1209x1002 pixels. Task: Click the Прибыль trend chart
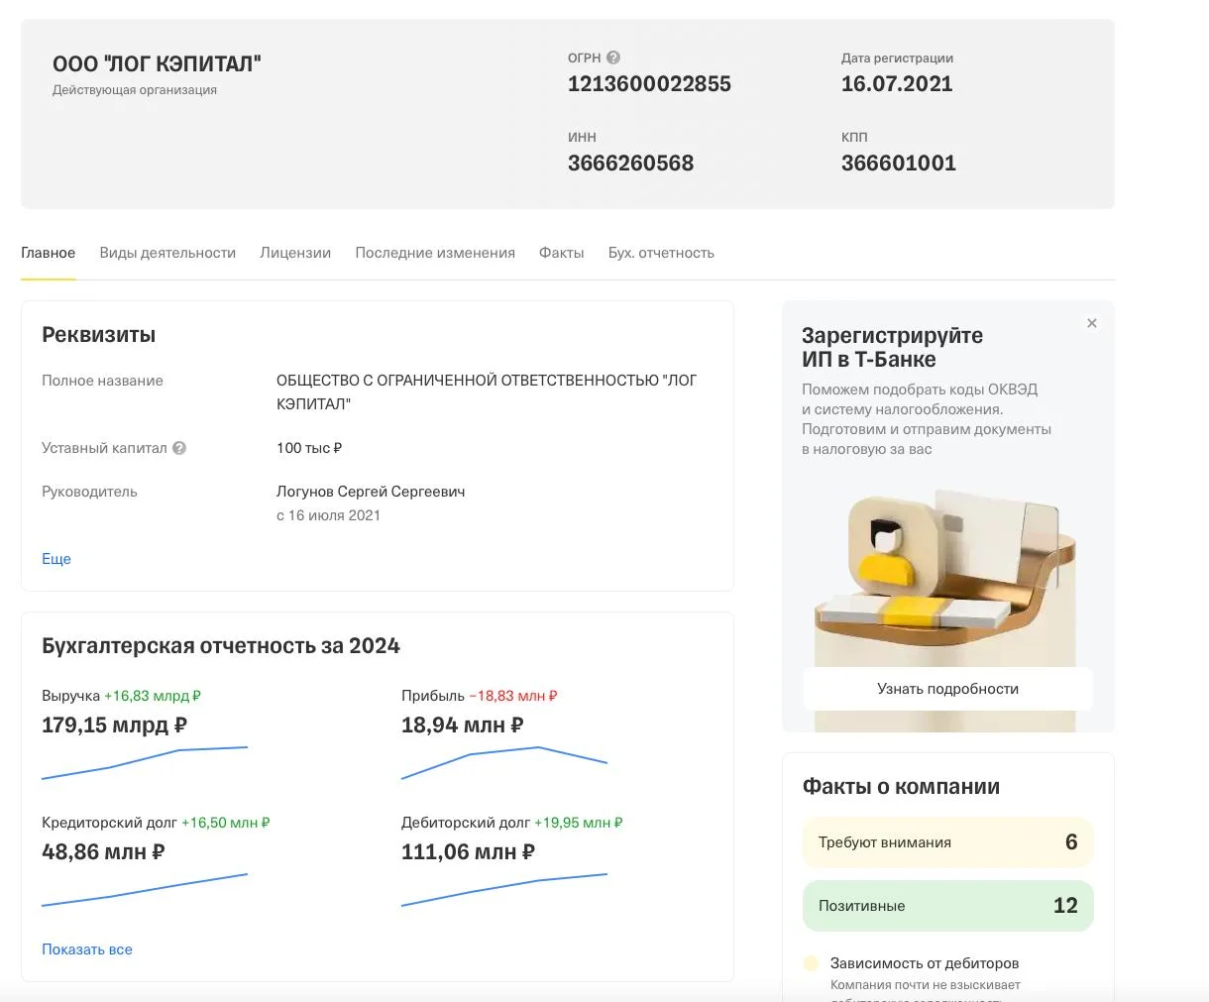[x=503, y=762]
